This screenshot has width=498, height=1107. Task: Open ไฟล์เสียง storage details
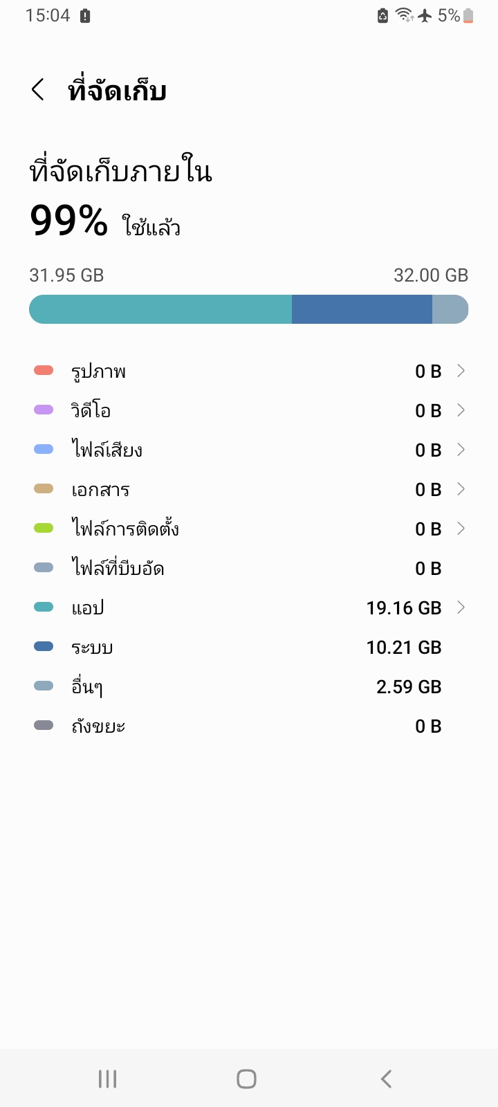tap(107, 450)
